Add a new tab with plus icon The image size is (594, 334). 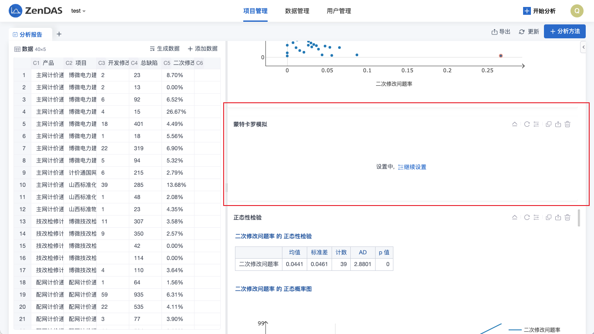[x=59, y=34]
